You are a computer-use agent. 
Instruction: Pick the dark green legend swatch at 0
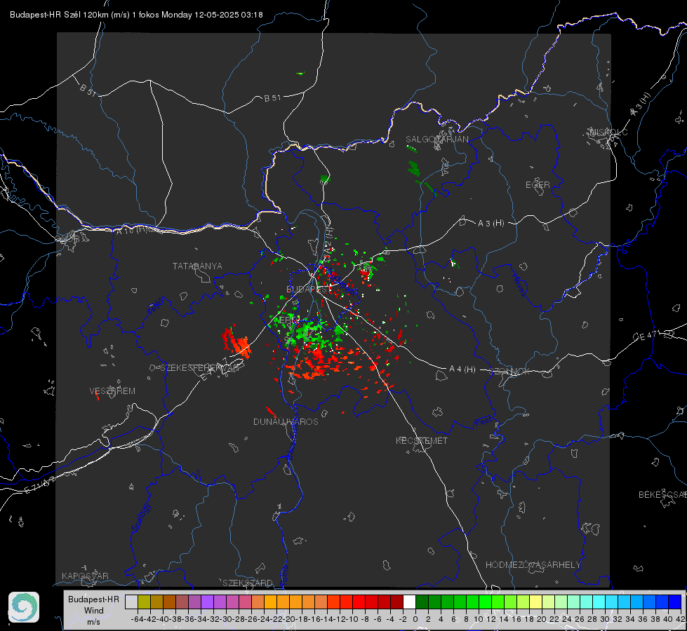(422, 602)
